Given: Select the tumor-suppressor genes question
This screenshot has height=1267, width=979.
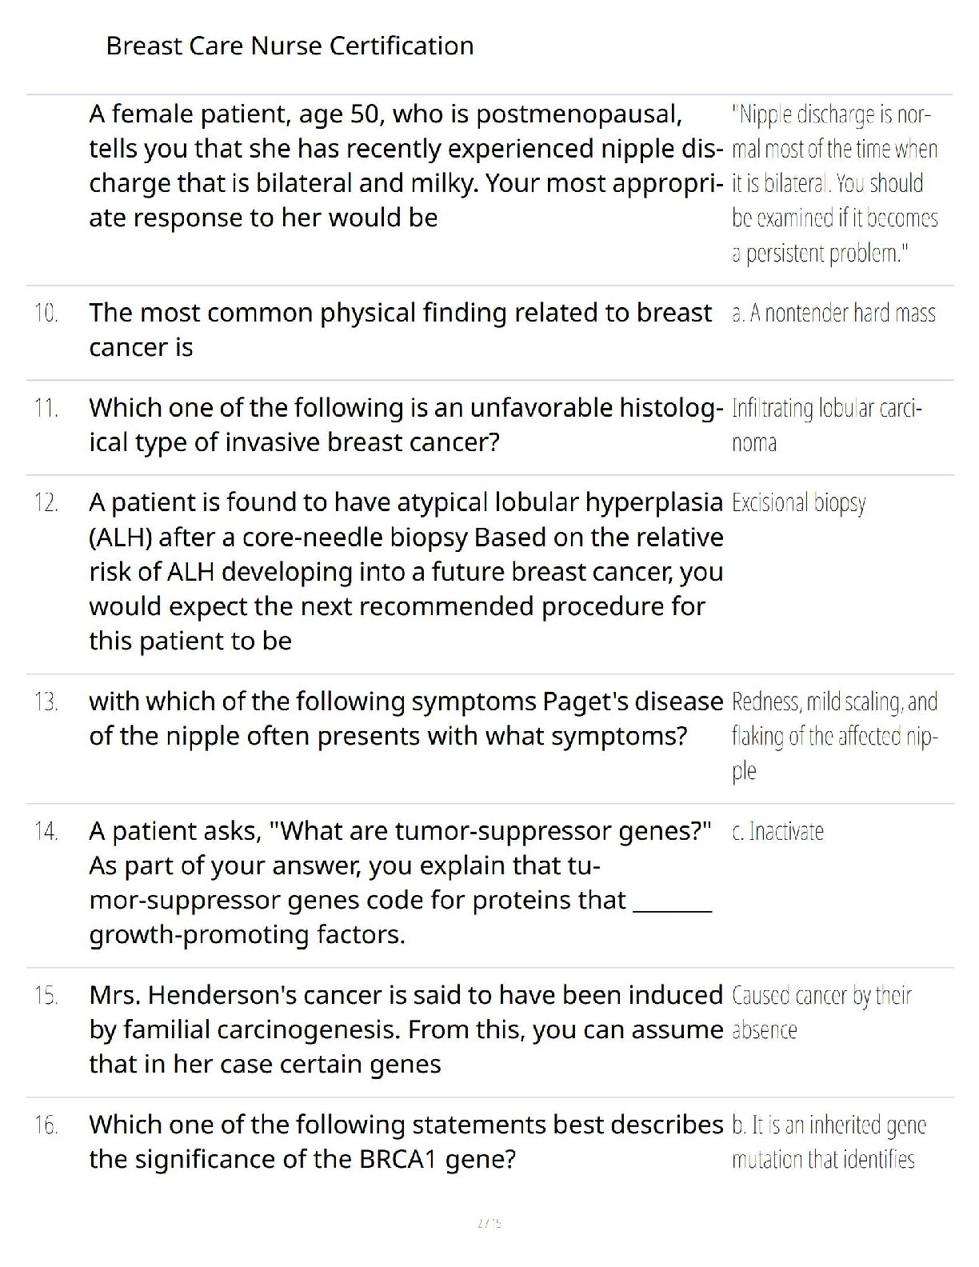Looking at the screenshot, I should [x=400, y=882].
